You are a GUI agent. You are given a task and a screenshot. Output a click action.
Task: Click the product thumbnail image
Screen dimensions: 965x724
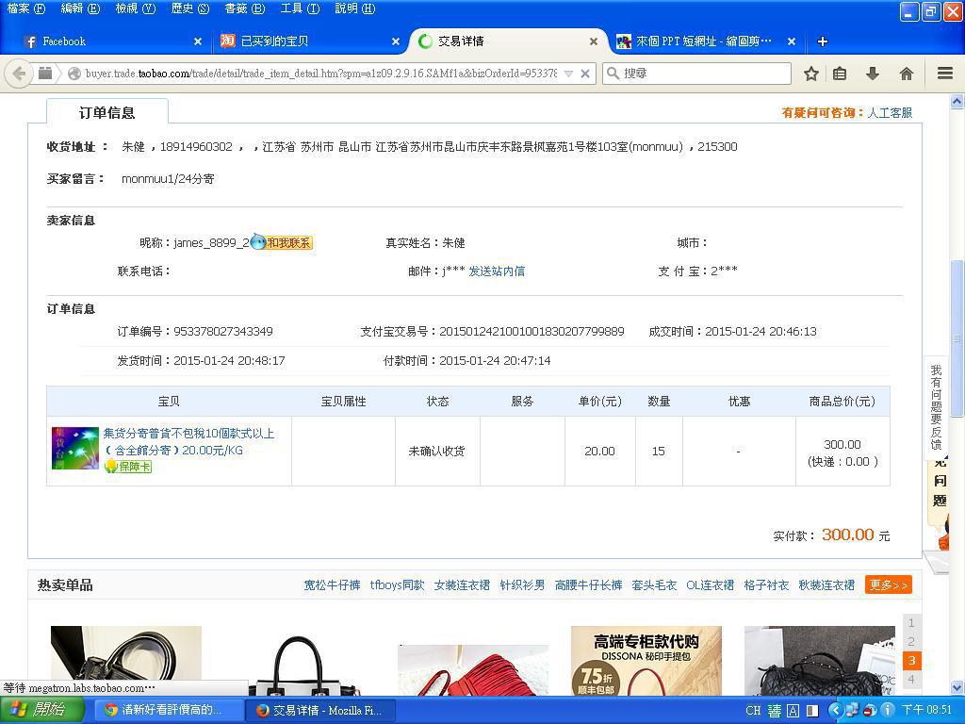pyautogui.click(x=75, y=448)
